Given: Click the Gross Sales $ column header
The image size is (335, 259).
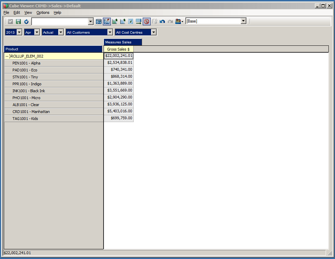Looking at the screenshot, I should point(118,49).
